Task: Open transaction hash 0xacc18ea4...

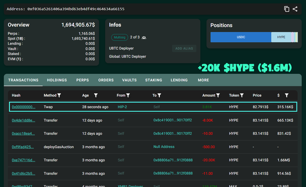Action: click(x=23, y=134)
